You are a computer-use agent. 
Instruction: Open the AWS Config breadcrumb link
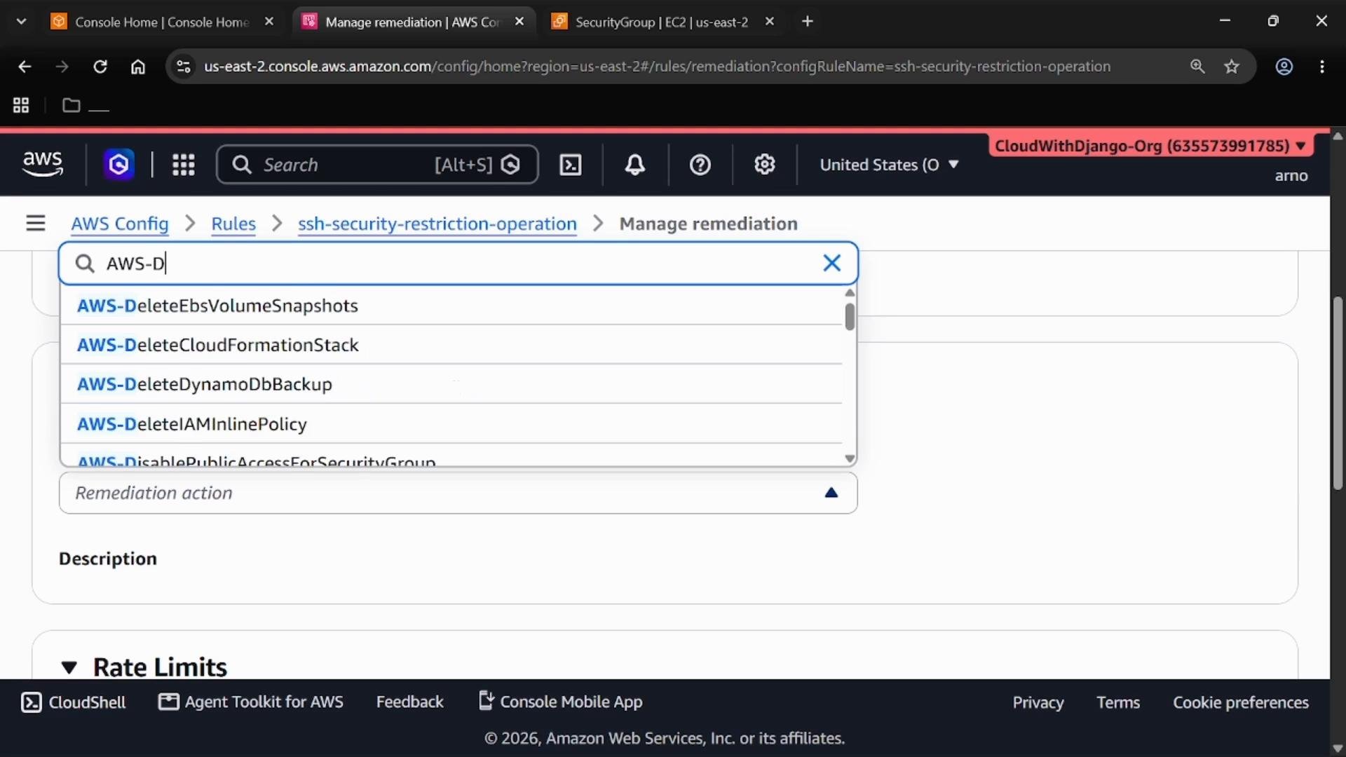120,224
